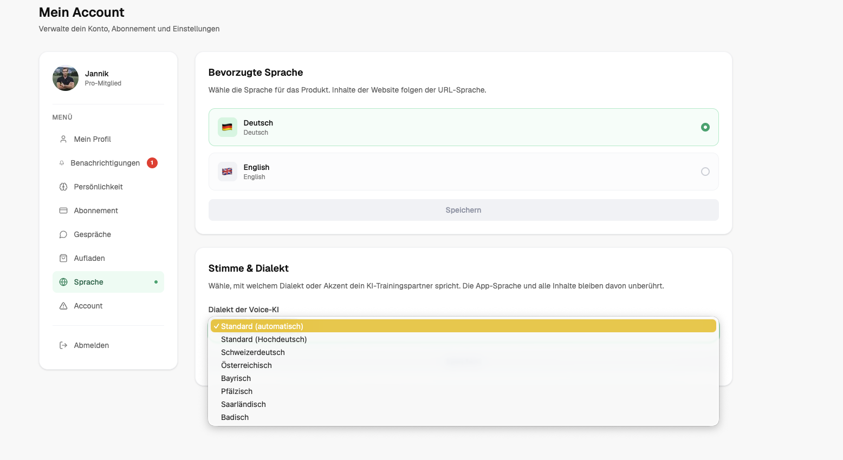Click the logout arrow icon beside Abmelden

[x=63, y=345]
